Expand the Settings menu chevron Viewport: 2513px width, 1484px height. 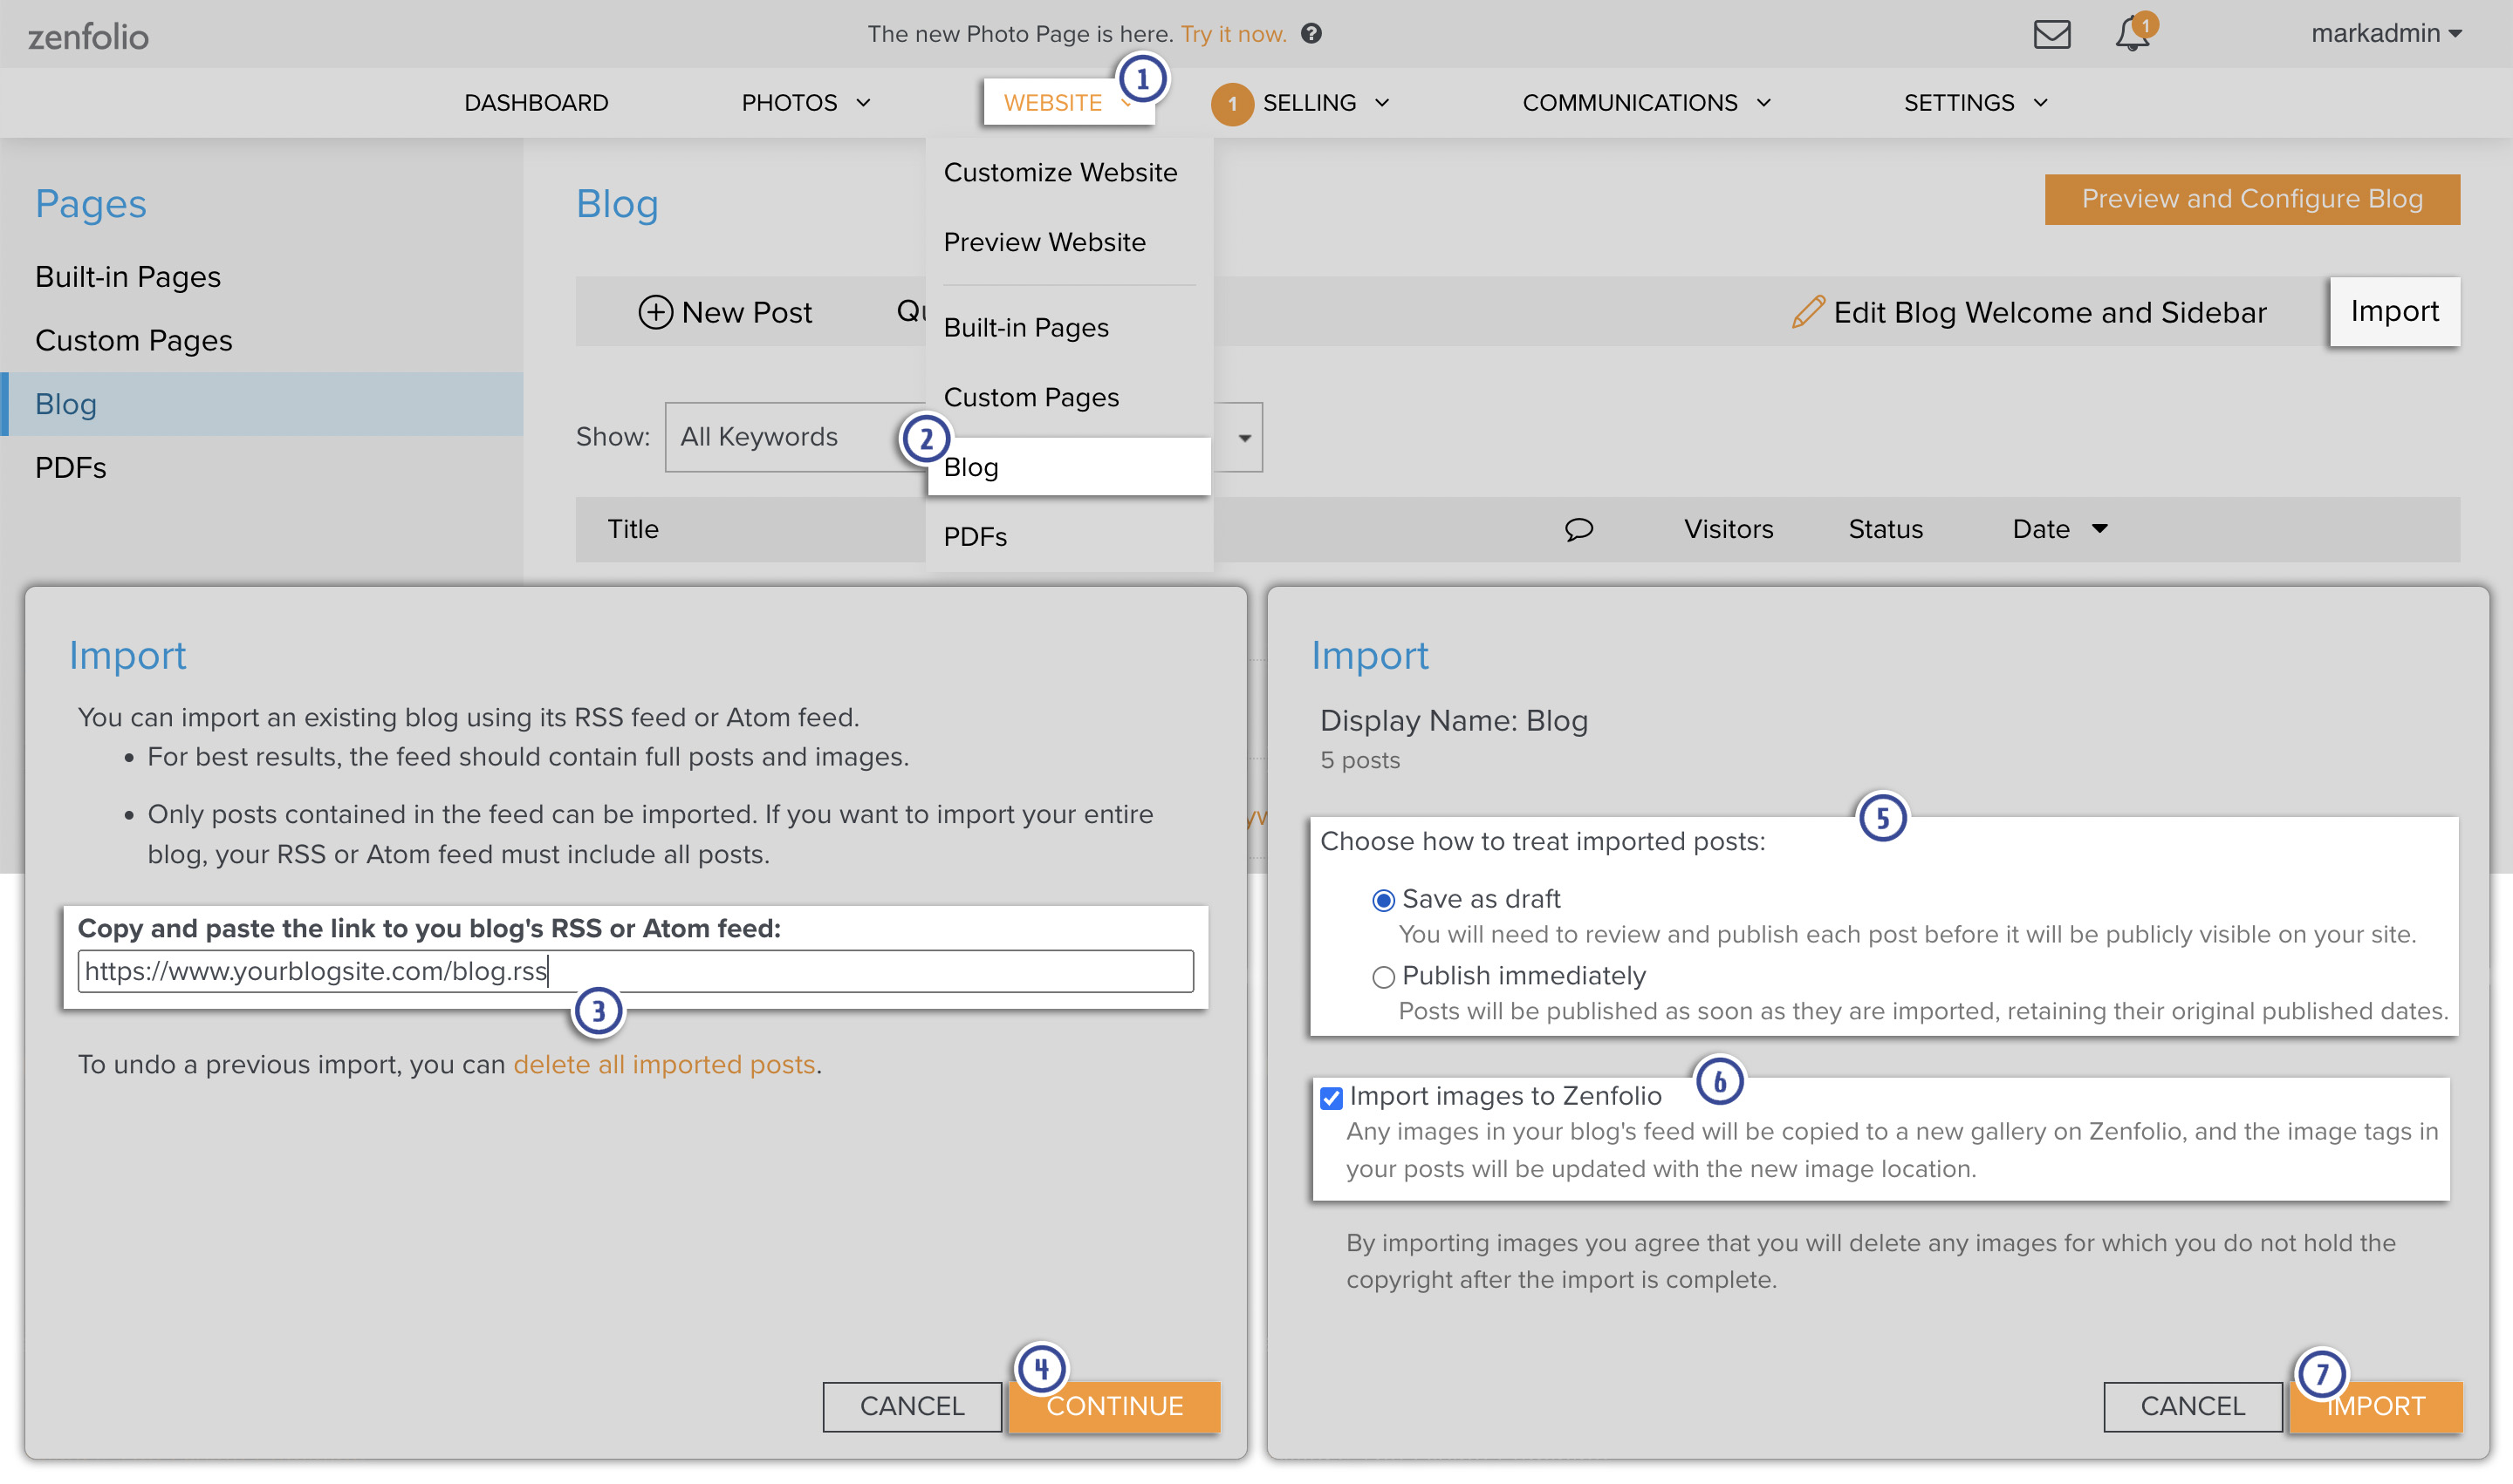(2041, 103)
